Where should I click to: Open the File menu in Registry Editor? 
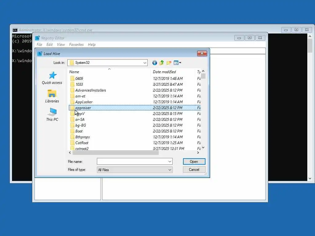[39, 45]
